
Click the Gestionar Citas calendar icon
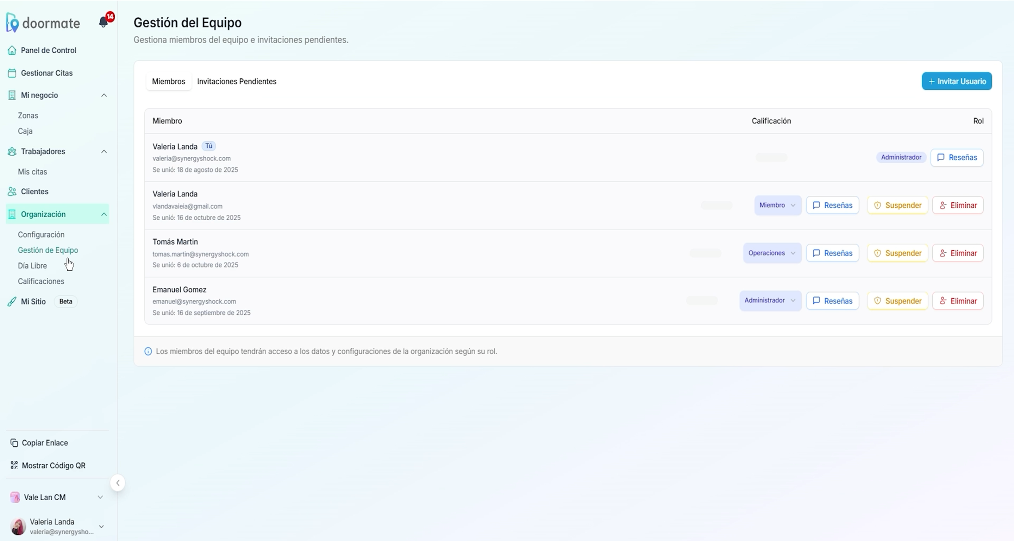coord(12,73)
